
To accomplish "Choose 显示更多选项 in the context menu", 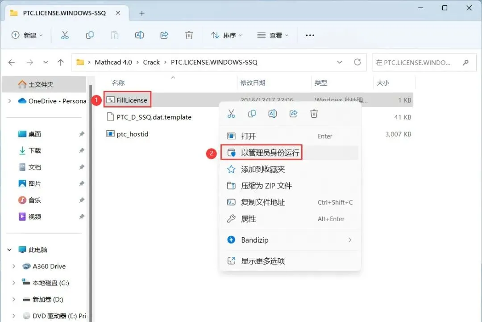I will 290,261.
